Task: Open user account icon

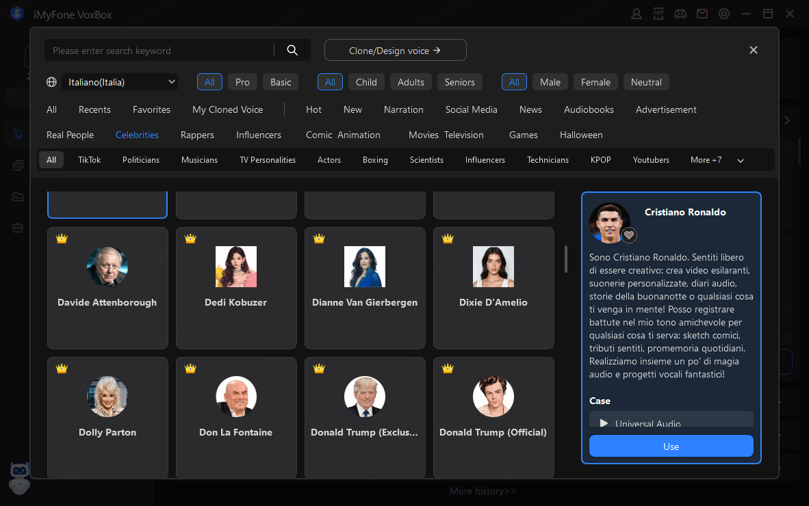Action: (x=637, y=14)
